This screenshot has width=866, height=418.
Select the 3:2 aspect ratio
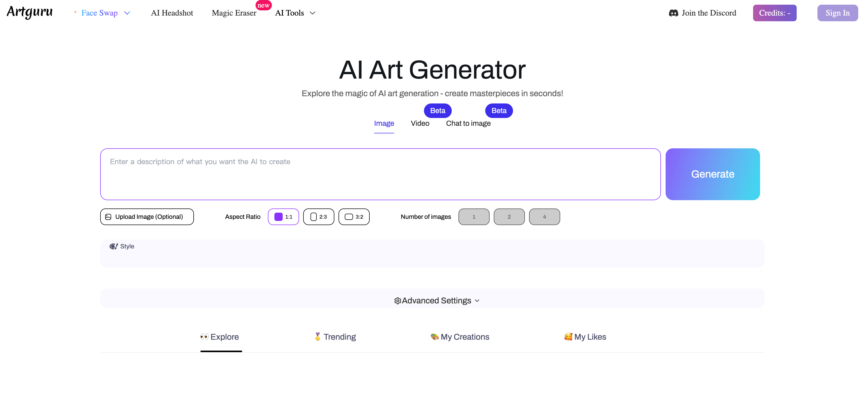pyautogui.click(x=354, y=217)
